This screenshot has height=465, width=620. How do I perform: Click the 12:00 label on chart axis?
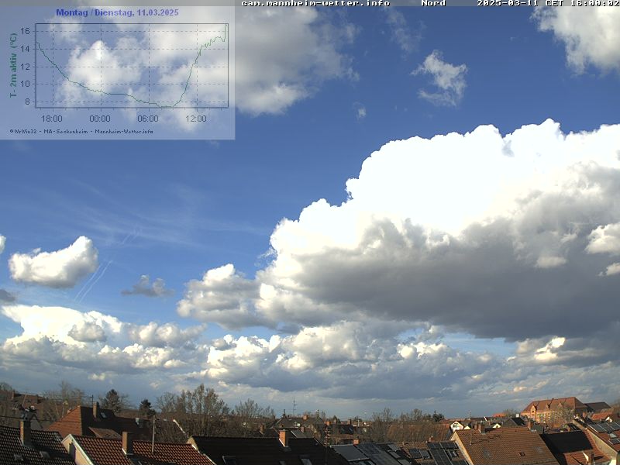196,119
